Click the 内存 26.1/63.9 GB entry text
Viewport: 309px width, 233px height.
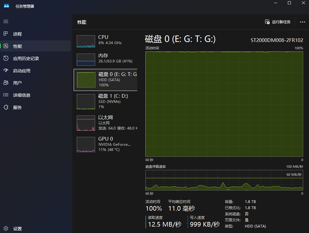tap(115, 58)
